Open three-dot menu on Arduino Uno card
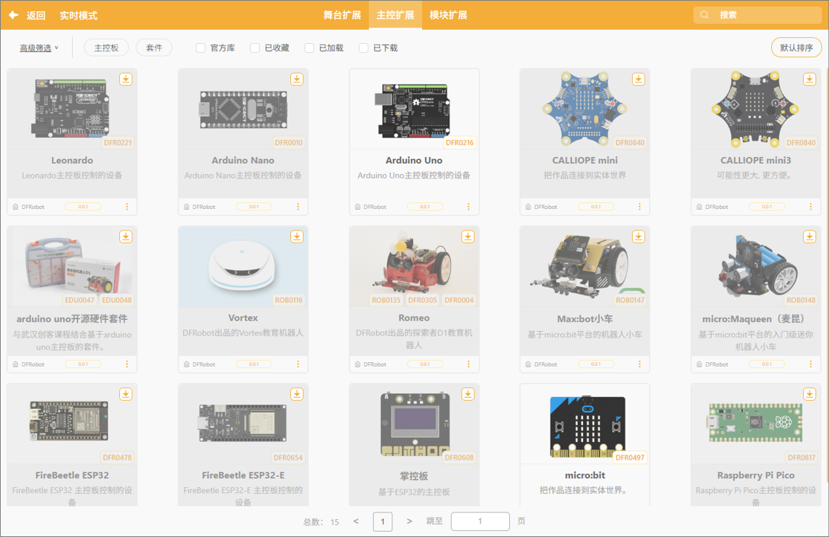Screen dimensions: 830x537 469,207
